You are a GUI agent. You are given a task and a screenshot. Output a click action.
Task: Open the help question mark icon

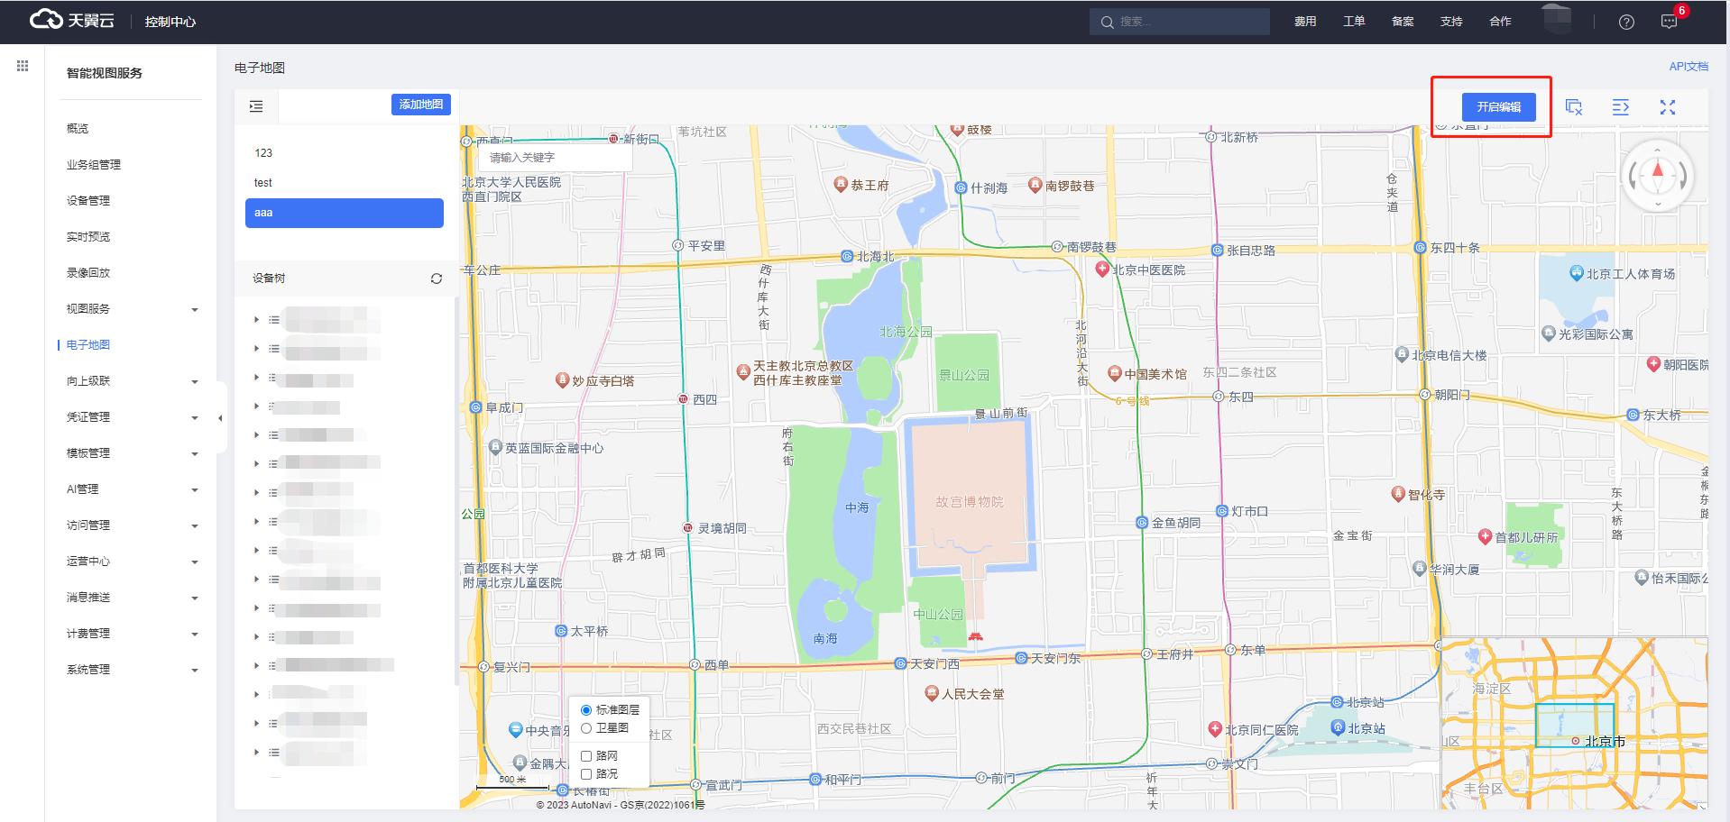pos(1626,22)
